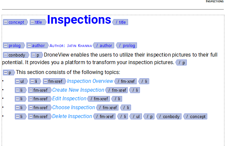Screen dimensions: 233x146
Task: Collapse the p tag before This section
Action: click(6, 73)
